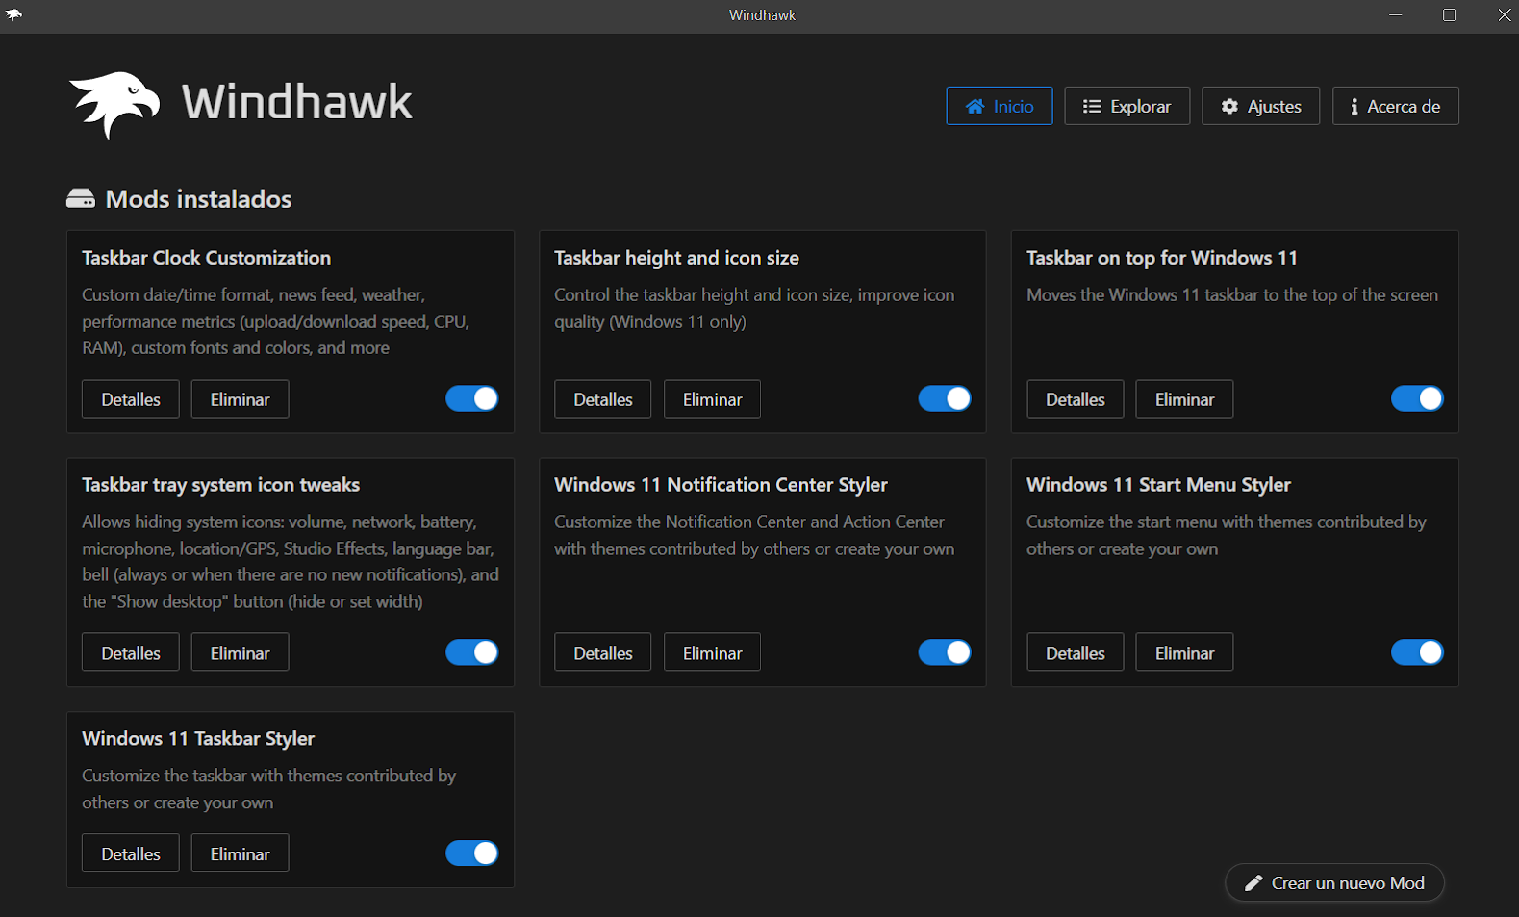Minimize the Windhawk window
The height and width of the screenshot is (917, 1519).
tap(1396, 15)
